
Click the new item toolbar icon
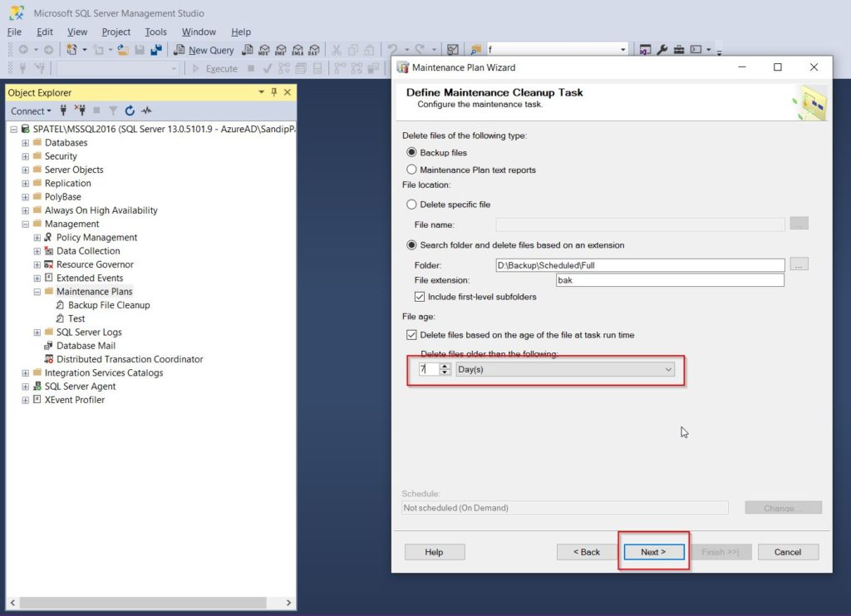pos(71,50)
